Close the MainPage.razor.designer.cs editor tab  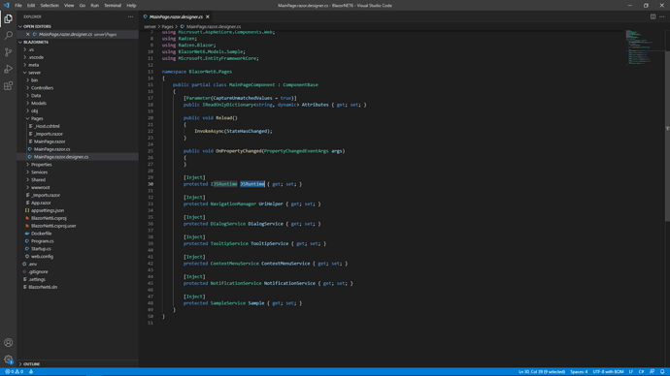(208, 16)
